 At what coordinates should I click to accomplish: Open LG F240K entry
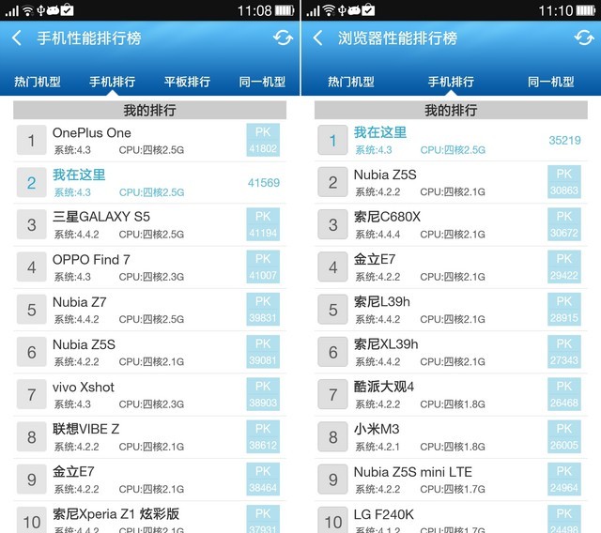(451, 517)
